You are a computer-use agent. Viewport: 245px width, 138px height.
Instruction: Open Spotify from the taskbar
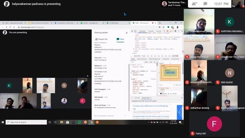tap(79, 122)
